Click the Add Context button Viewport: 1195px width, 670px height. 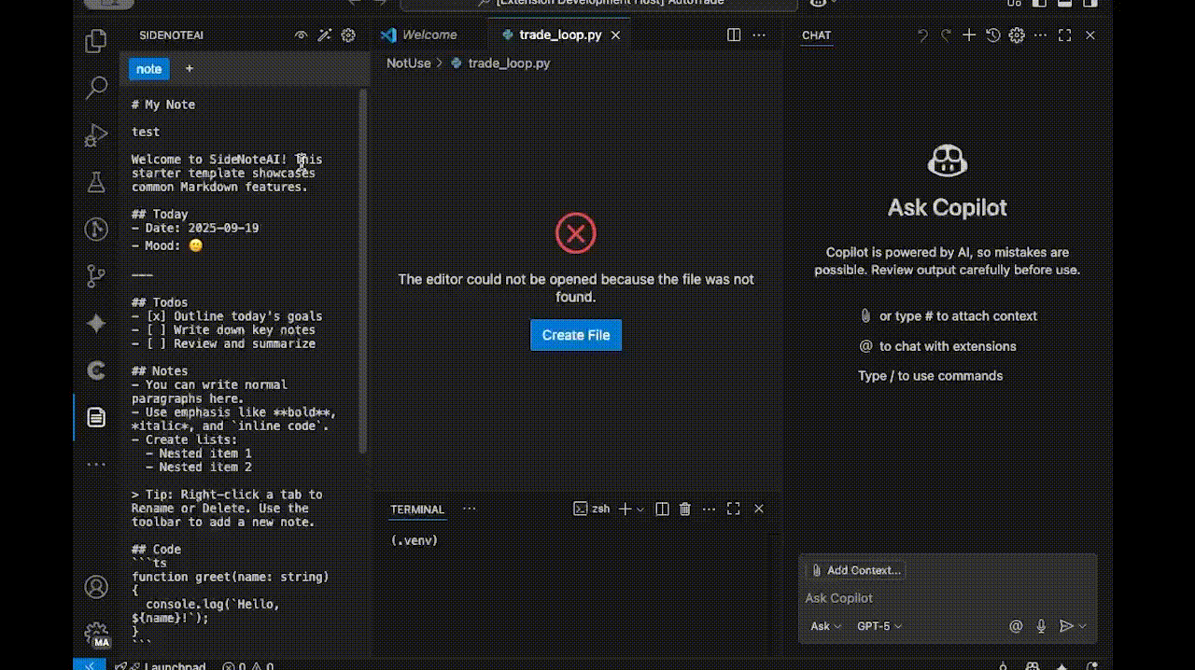point(856,570)
